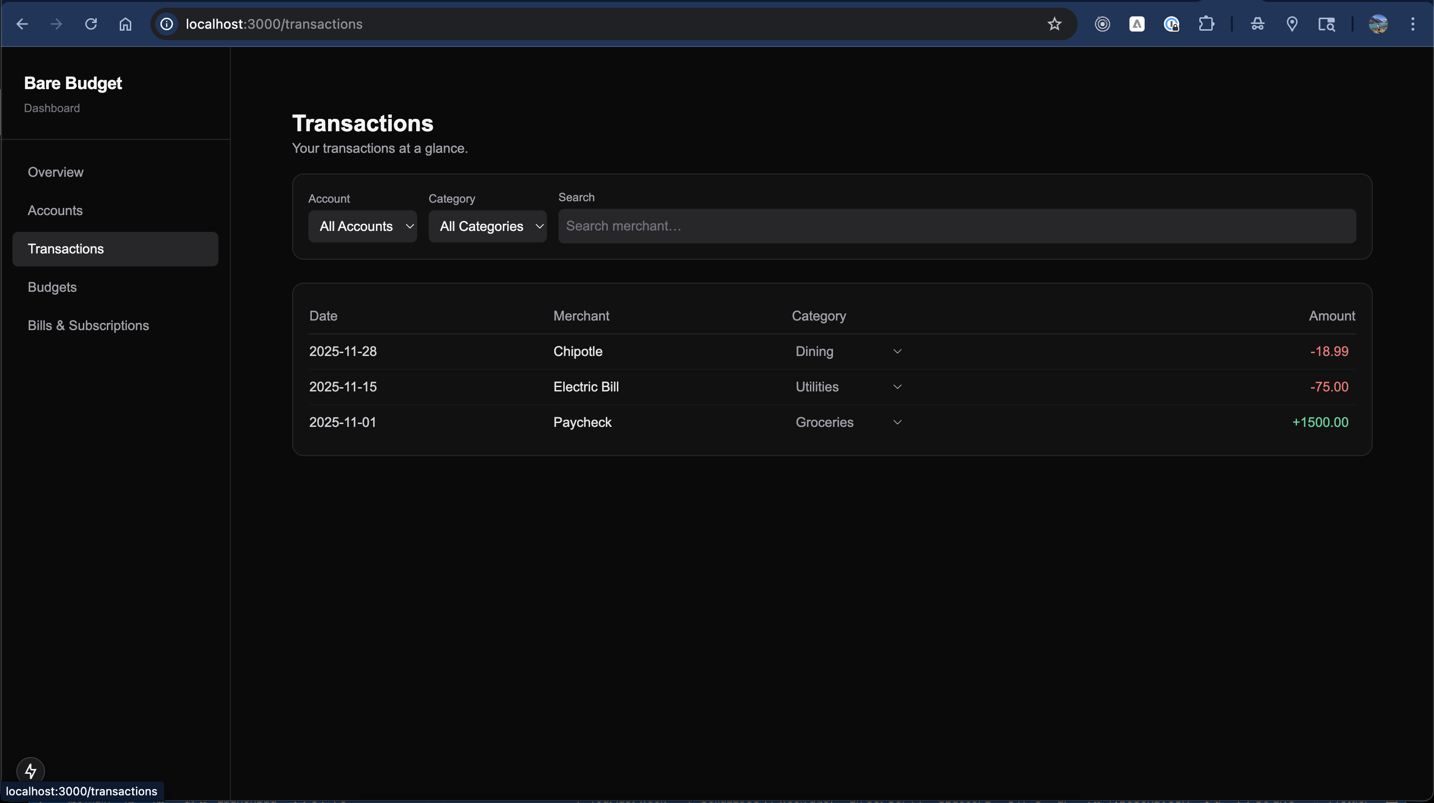Navigate to Overview in sidebar
The image size is (1434, 803).
click(x=56, y=172)
